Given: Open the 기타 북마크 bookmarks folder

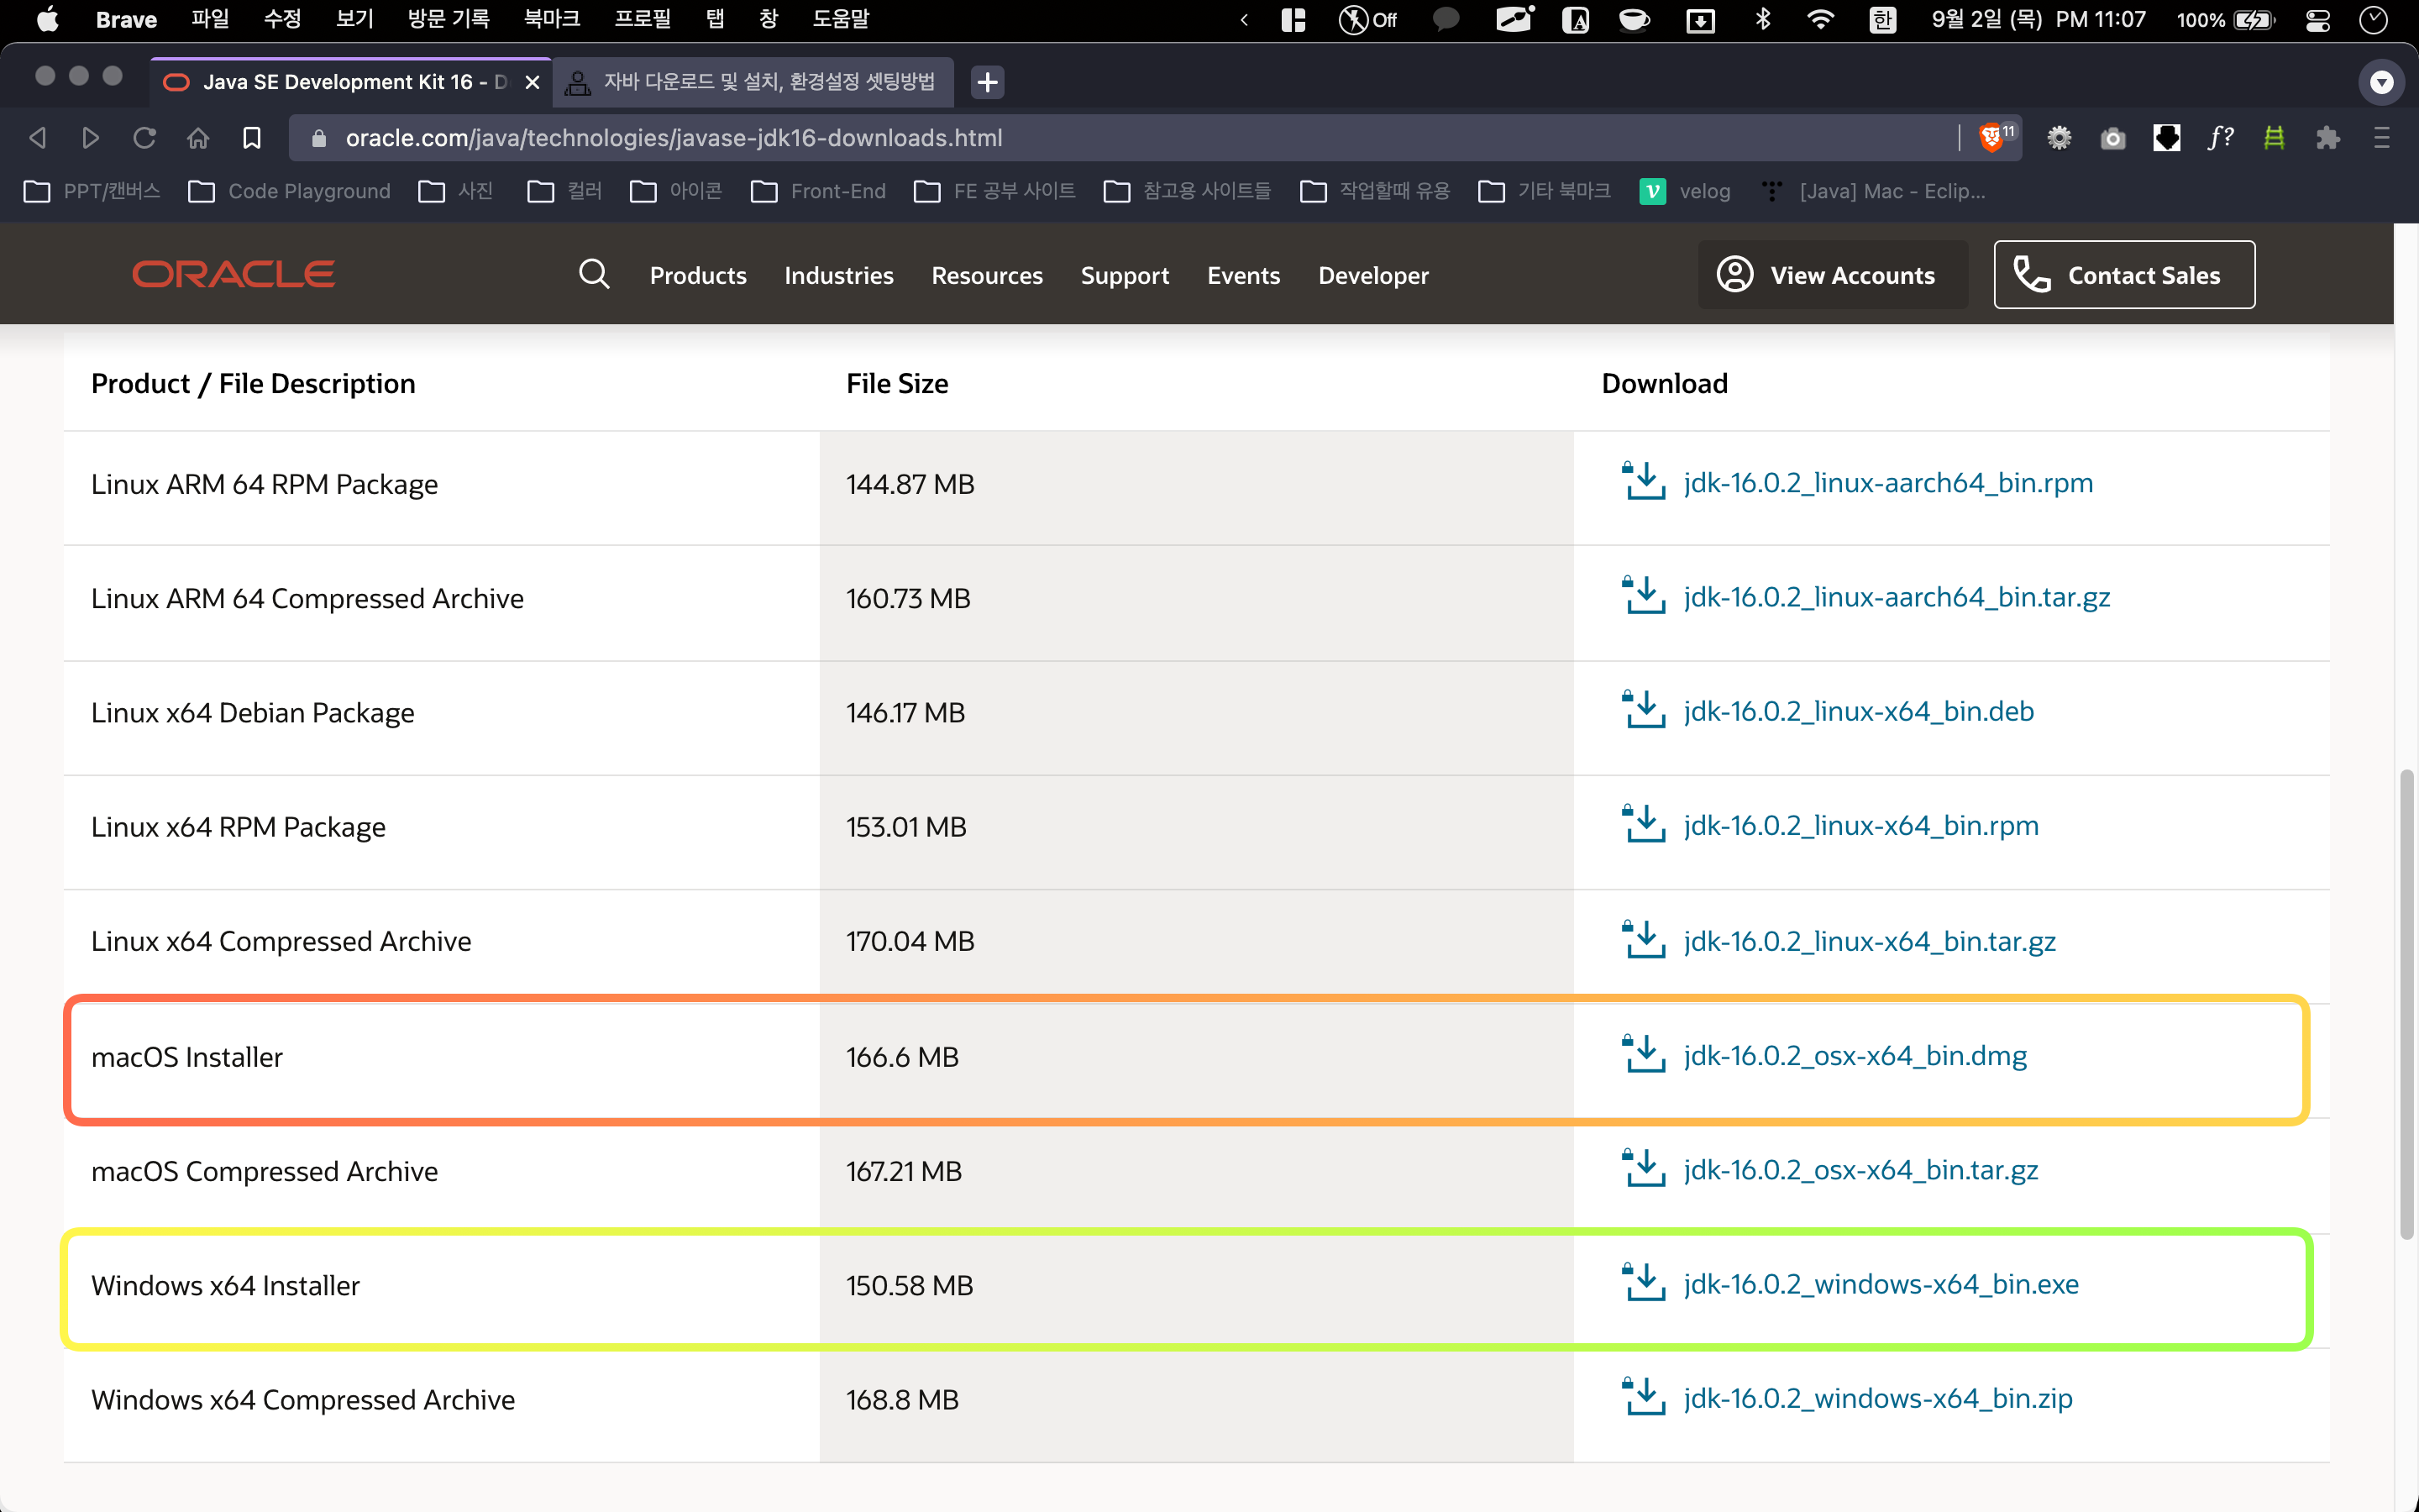Looking at the screenshot, I should 1545,191.
